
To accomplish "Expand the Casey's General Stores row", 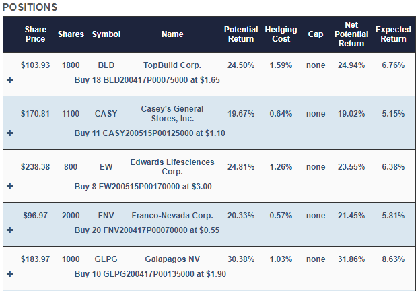I will [x=9, y=133].
